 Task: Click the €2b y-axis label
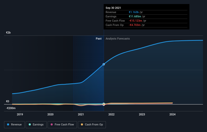8,32
